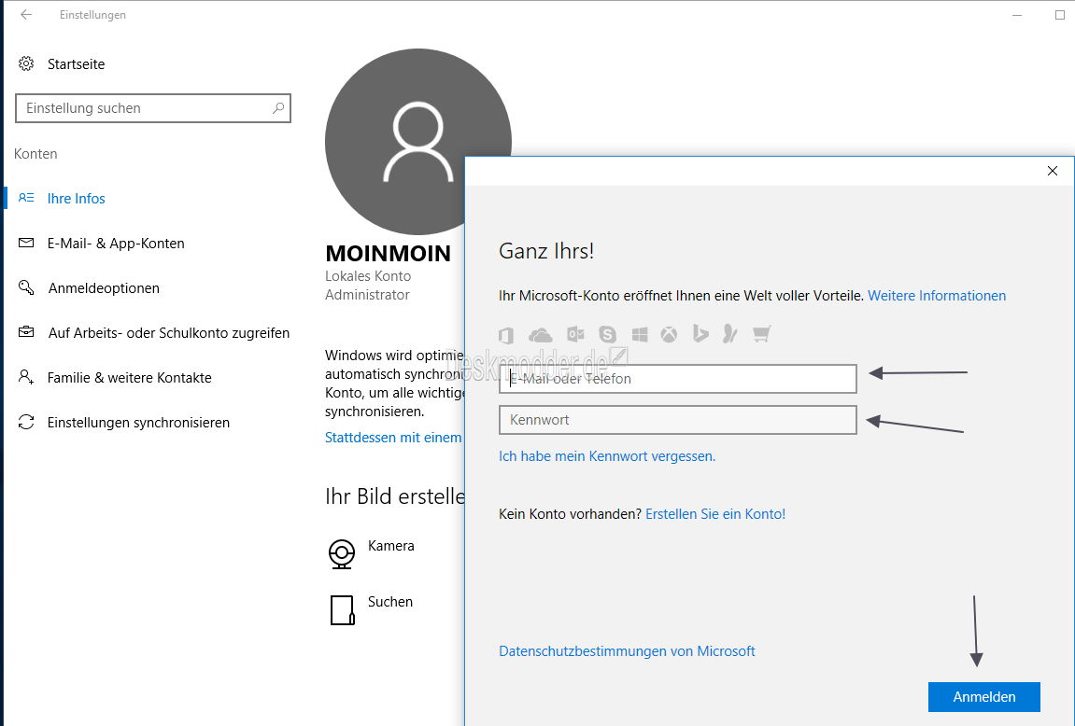Focus the Einstellung suchen field
This screenshot has height=726, width=1075.
[x=153, y=108]
